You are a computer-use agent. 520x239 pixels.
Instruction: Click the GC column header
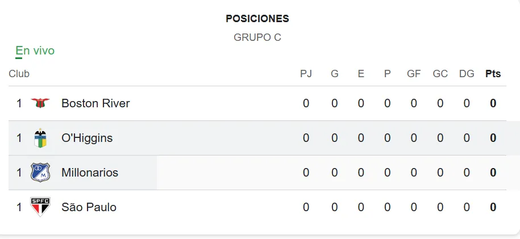coord(440,74)
